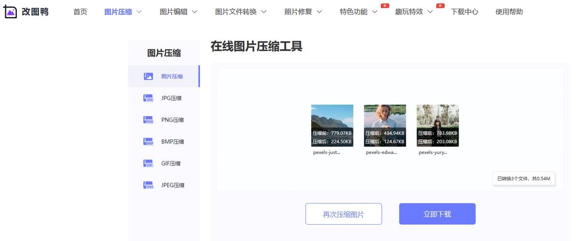585x241 pixels.
Task: Select the blonde woman thumbnail pexels-edwa...
Action: point(385,126)
